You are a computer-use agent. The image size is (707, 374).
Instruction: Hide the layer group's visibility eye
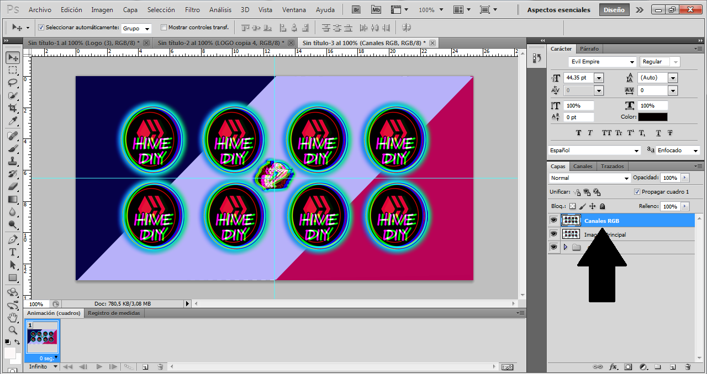(x=553, y=247)
